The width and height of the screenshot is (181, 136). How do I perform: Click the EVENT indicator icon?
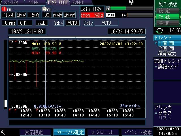(110, 15)
